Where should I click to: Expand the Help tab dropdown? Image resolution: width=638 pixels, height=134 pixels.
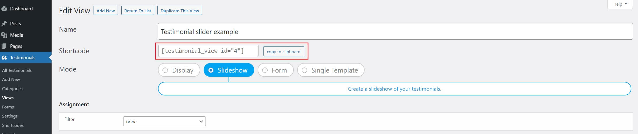coord(620,4)
